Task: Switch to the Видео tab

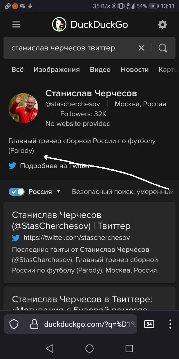Action: (x=100, y=70)
